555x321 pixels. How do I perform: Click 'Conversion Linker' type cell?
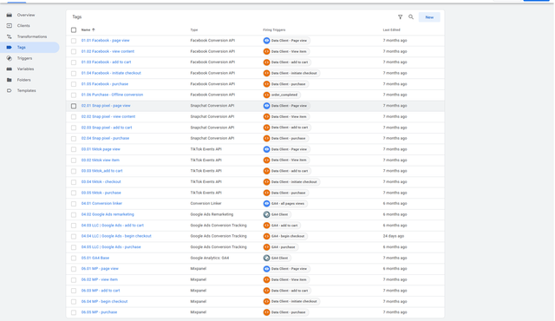tap(206, 204)
